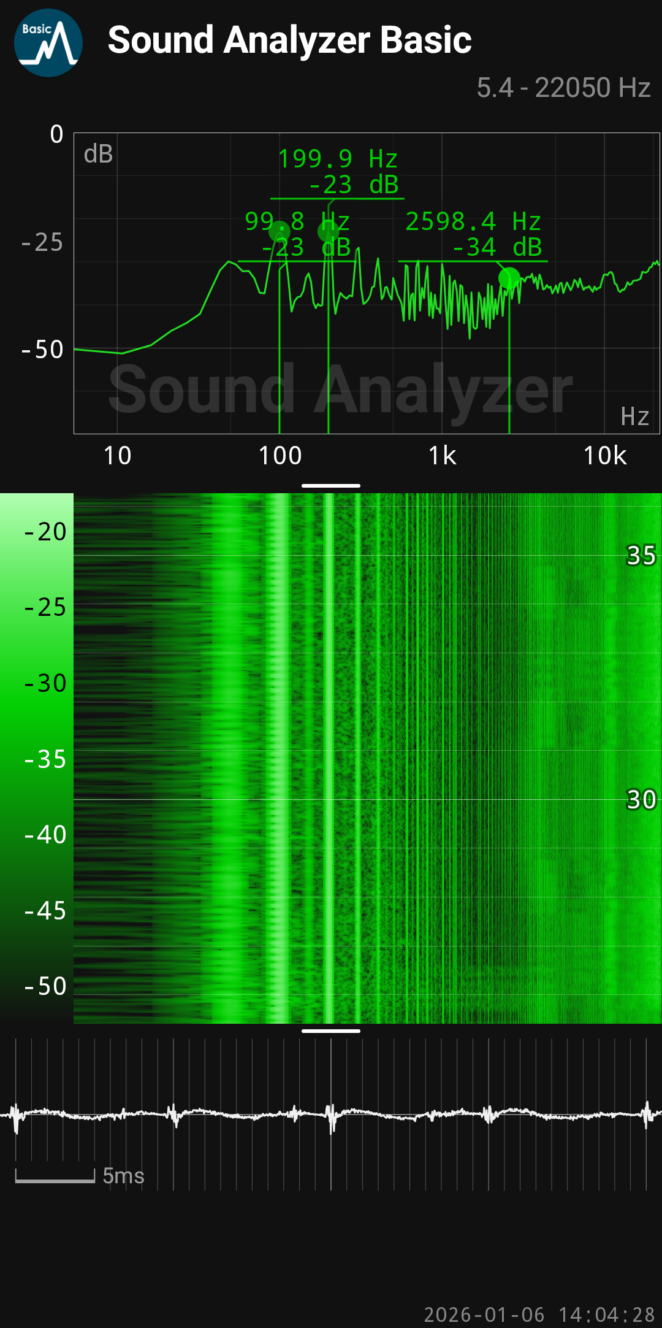Screen dimensions: 662x1328
Task: Tap the Sound Analyzer Basic title
Action: (289, 40)
